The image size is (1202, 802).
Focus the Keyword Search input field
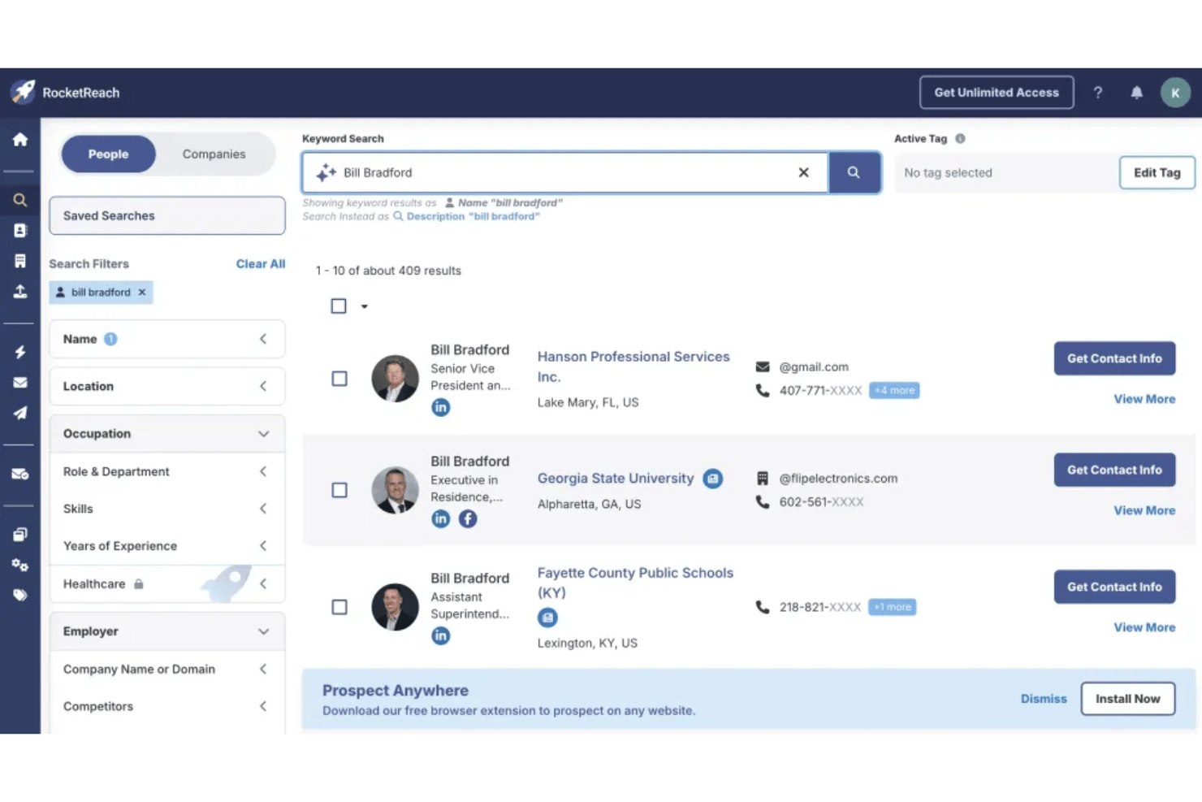point(565,172)
